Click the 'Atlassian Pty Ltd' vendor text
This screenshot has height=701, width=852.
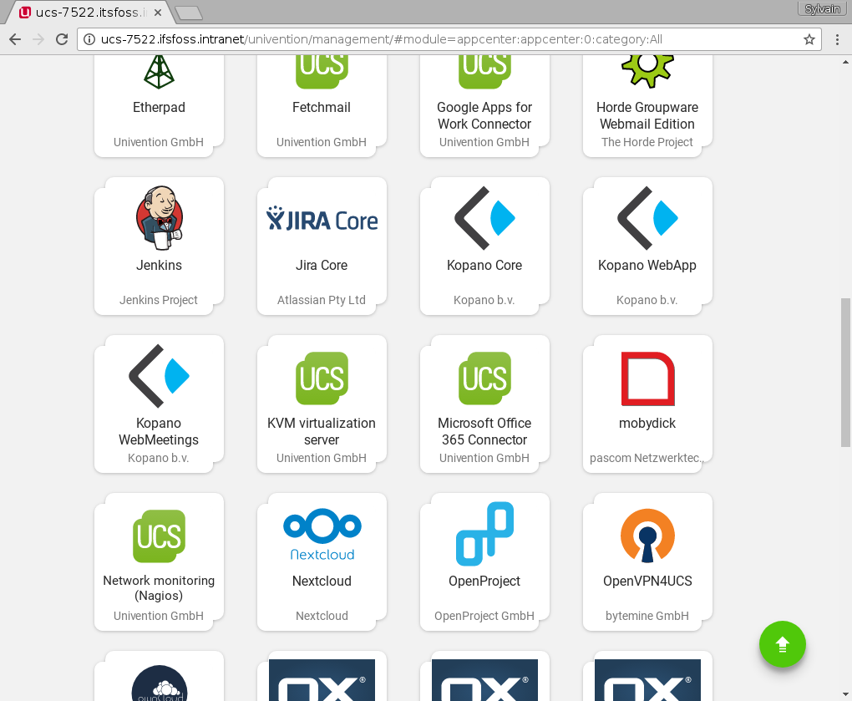(x=322, y=300)
